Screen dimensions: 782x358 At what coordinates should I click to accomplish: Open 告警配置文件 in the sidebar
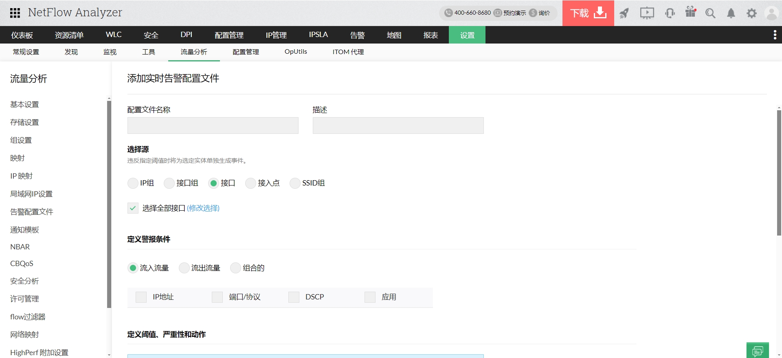tap(32, 212)
